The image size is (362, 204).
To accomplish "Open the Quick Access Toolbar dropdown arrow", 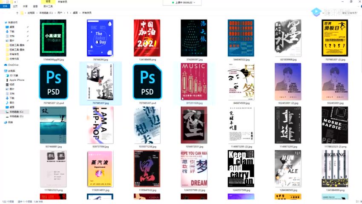I will [15, 2].
